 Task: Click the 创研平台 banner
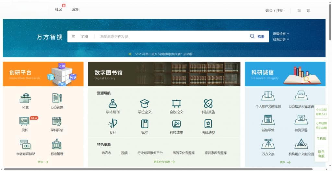(x=43, y=74)
